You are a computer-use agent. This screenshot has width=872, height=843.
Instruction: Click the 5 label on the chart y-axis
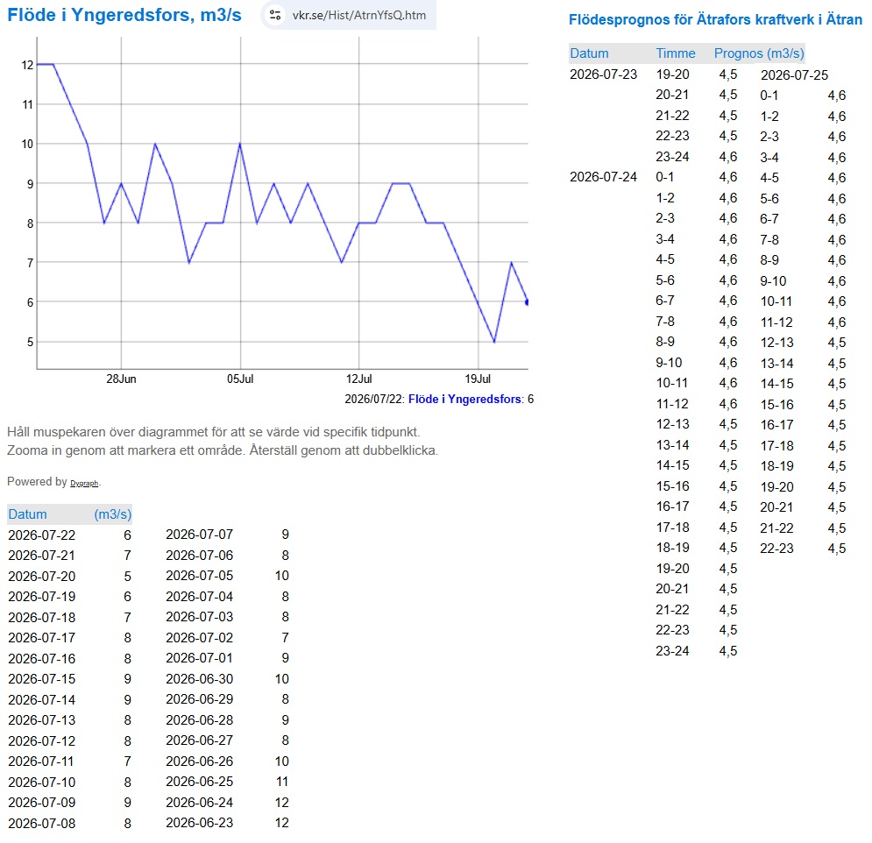pos(30,342)
